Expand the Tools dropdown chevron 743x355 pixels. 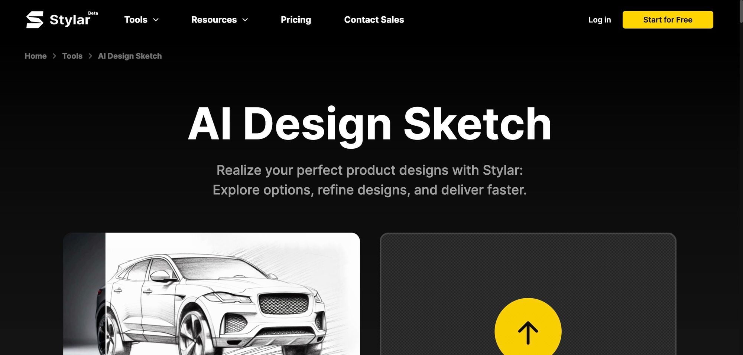click(156, 20)
